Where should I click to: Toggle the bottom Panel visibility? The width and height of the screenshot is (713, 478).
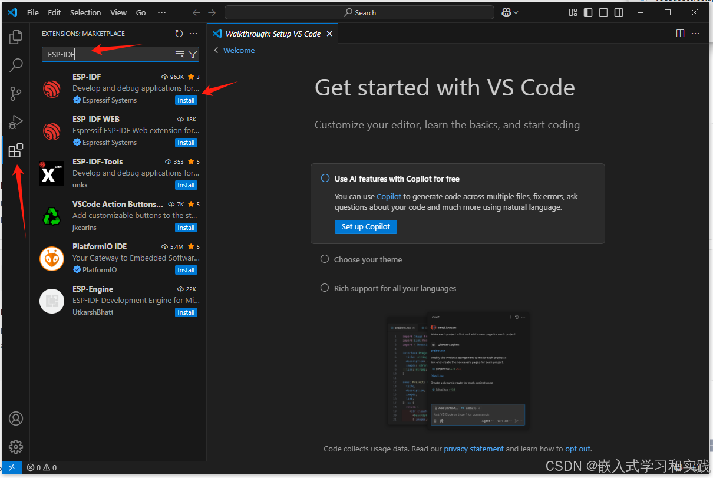pos(603,12)
